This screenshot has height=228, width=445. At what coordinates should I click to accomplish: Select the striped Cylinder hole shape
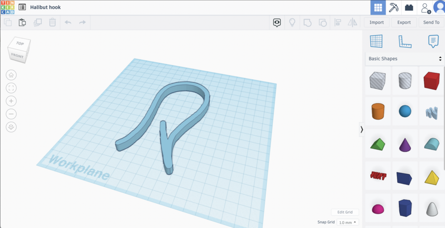tap(405, 81)
